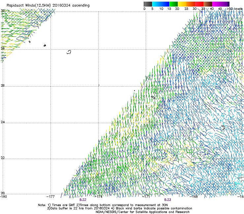Click the B:22 time marker

point(83,200)
